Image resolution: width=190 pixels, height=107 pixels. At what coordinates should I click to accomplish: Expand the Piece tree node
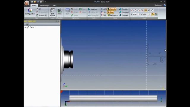(x=25, y=27)
